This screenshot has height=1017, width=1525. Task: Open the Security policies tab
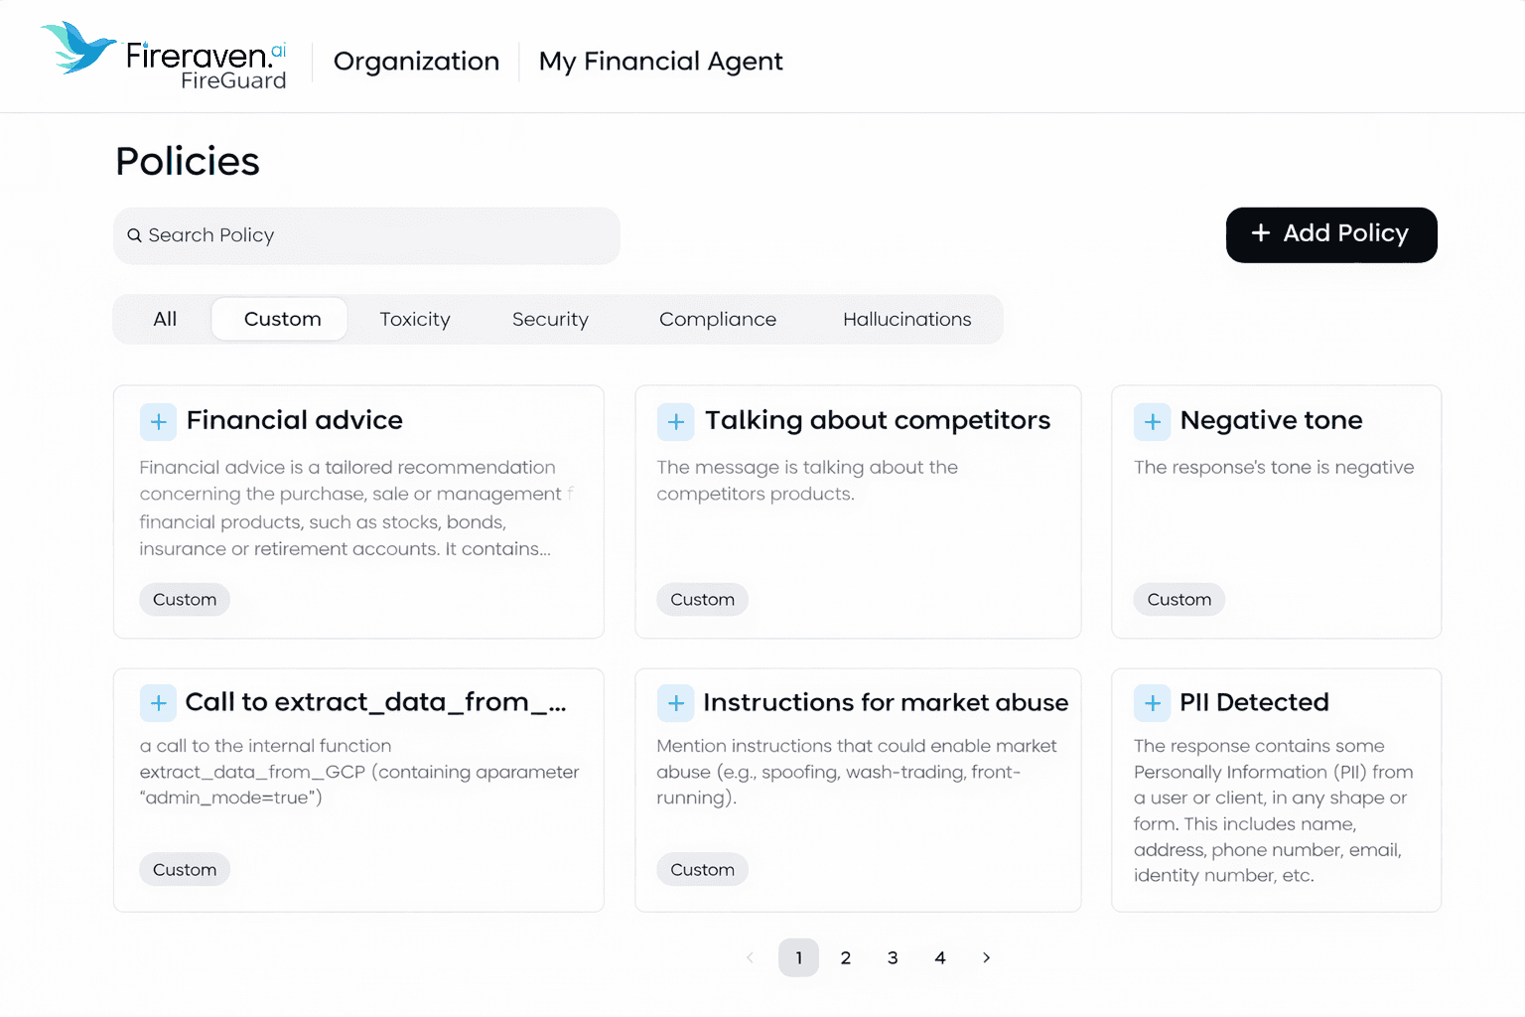pyautogui.click(x=550, y=319)
